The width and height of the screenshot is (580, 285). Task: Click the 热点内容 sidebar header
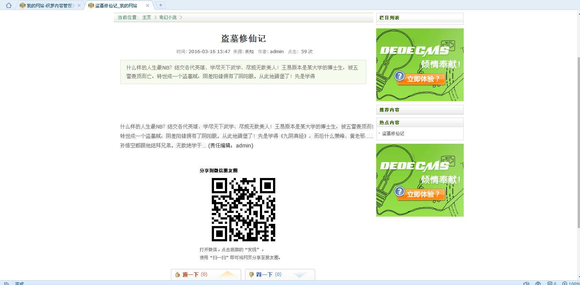pos(420,123)
